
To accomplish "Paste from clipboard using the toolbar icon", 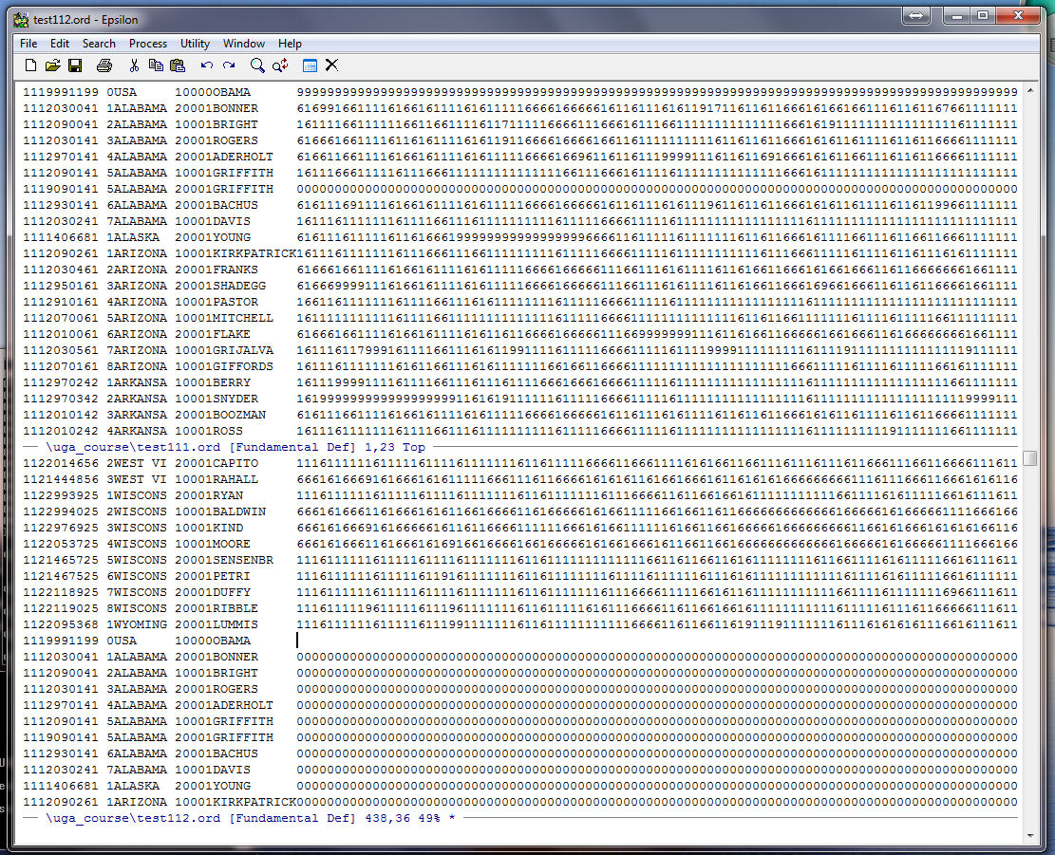I will [178, 65].
